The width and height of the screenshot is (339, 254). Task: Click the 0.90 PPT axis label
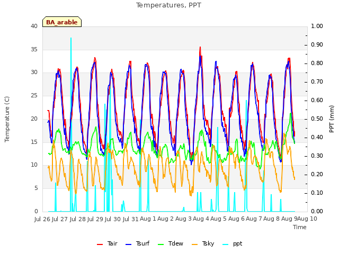317,44
